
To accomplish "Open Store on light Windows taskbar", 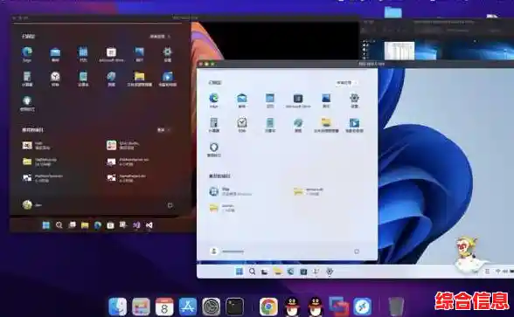I will coord(303,272).
